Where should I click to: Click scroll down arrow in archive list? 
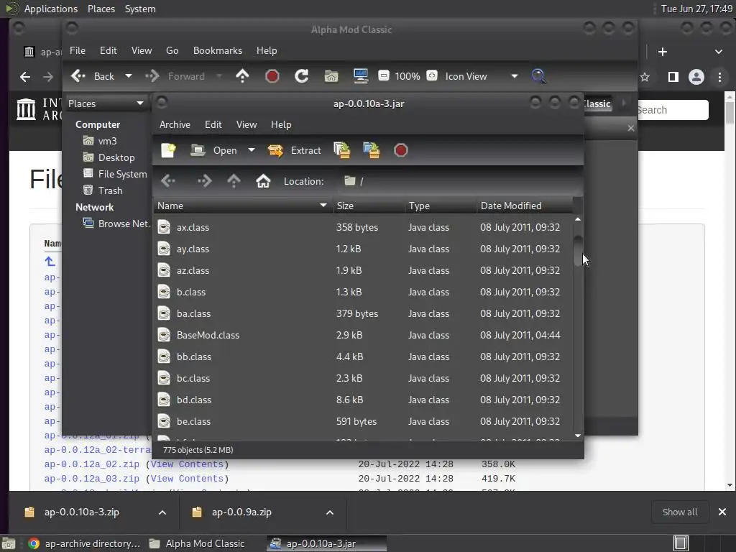(x=578, y=436)
